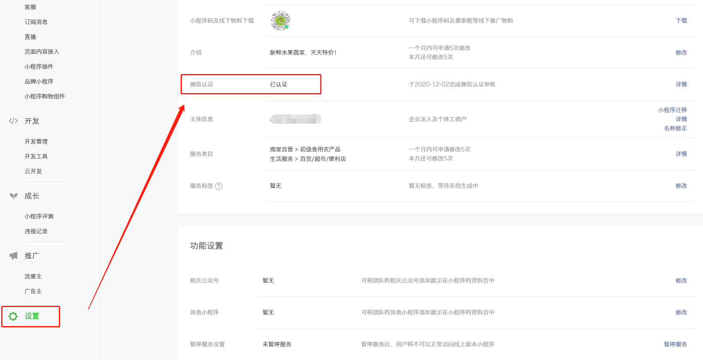The height and width of the screenshot is (360, 703).
Task: Select the 推广 section heading
Action: click(x=32, y=256)
